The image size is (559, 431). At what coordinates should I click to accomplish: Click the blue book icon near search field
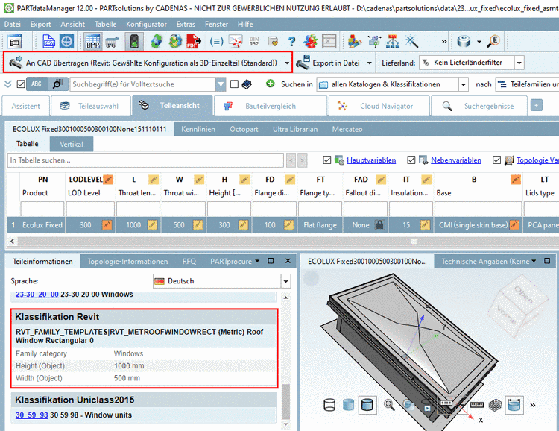tap(247, 84)
